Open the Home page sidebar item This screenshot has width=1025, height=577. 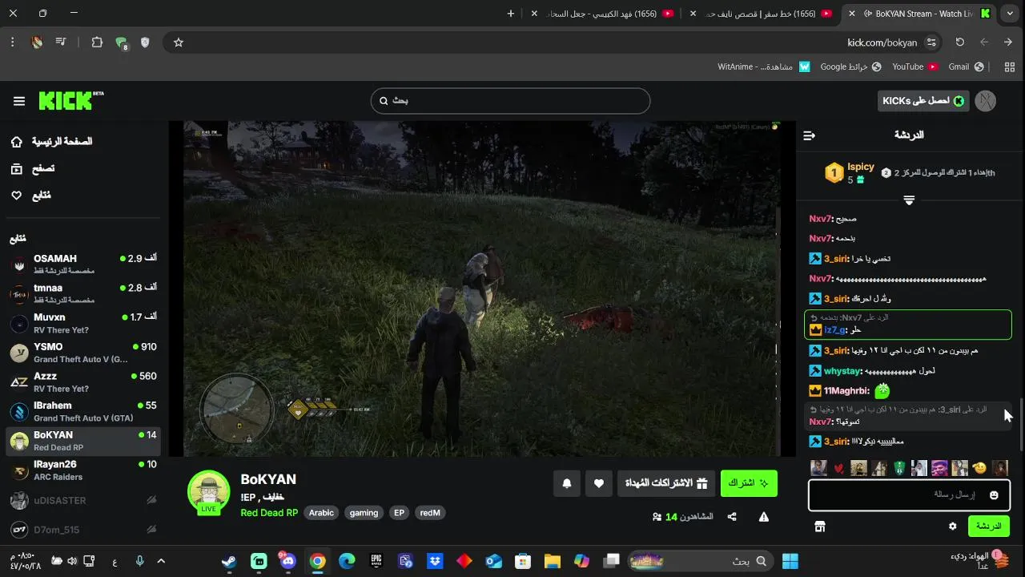pos(52,142)
